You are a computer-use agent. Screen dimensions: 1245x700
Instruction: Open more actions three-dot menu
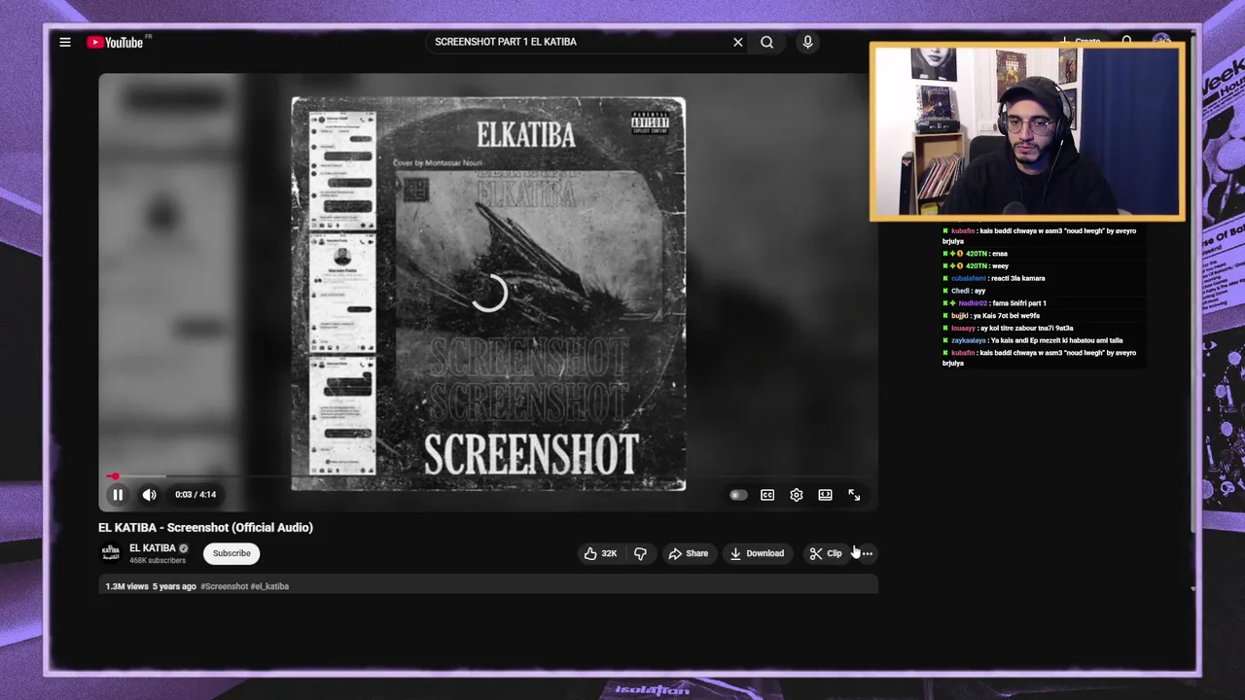(x=867, y=553)
